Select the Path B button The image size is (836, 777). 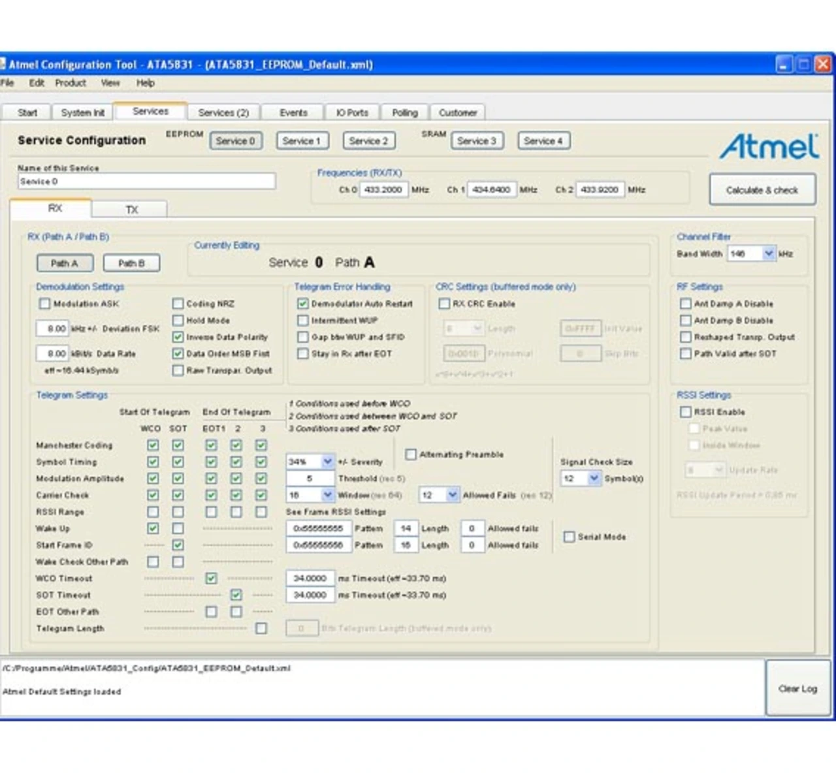(131, 263)
